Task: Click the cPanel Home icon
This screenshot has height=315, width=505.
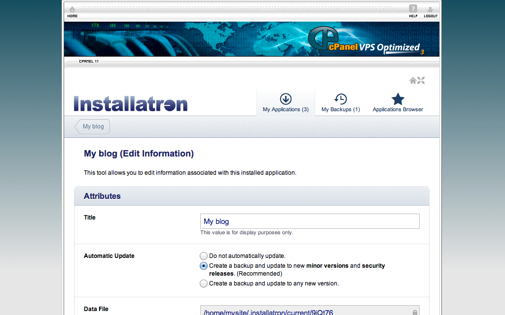Action: pos(72,9)
